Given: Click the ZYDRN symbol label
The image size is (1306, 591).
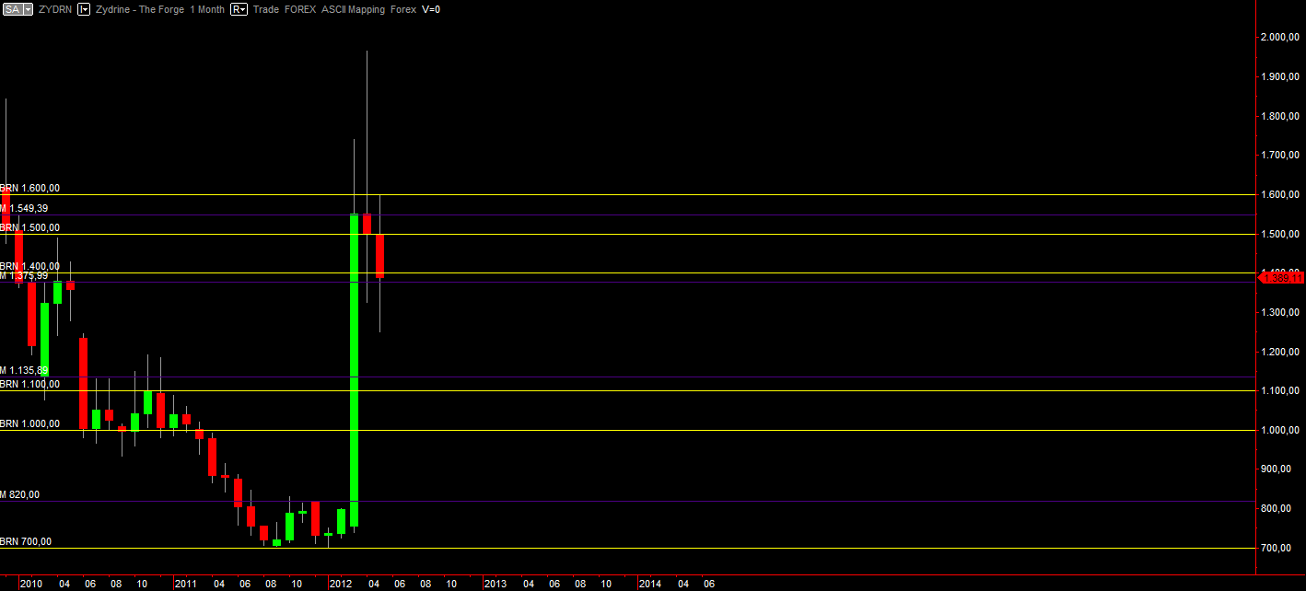Looking at the screenshot, I should 54,9.
